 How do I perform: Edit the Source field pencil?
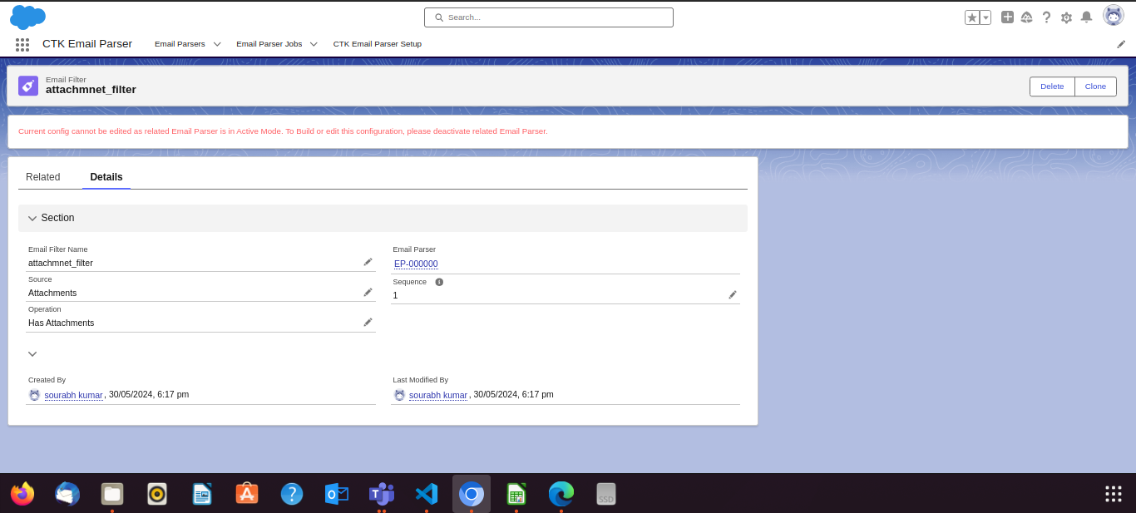click(368, 292)
